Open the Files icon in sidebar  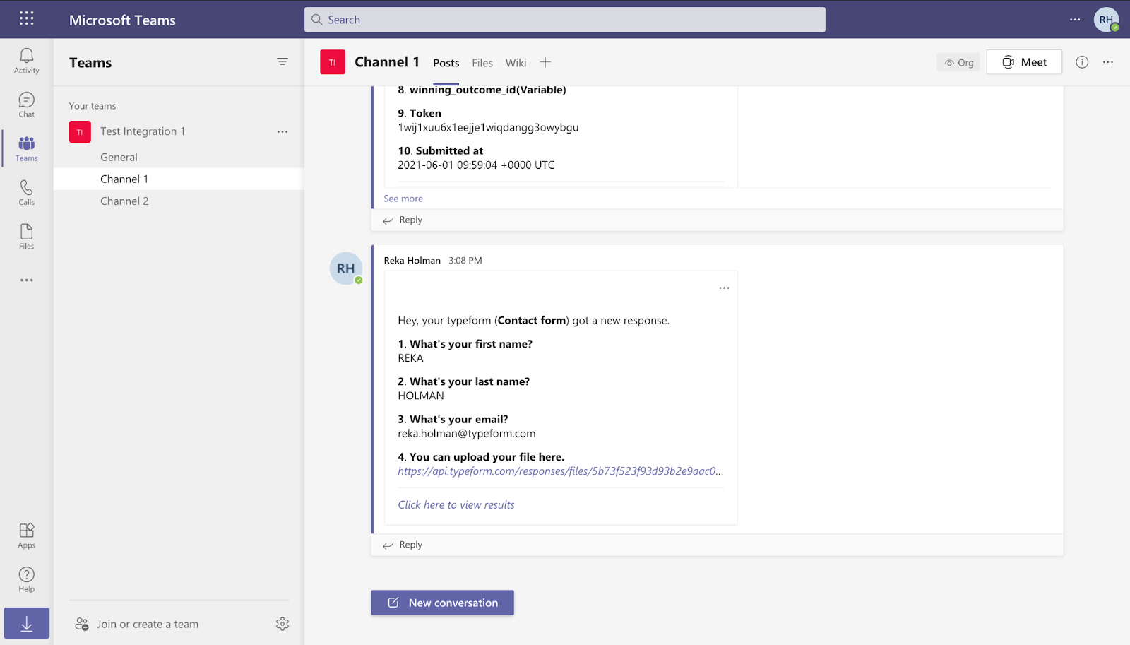tap(26, 237)
